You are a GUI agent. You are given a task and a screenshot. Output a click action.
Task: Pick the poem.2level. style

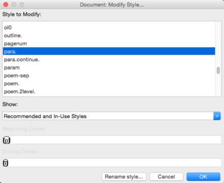point(109,91)
